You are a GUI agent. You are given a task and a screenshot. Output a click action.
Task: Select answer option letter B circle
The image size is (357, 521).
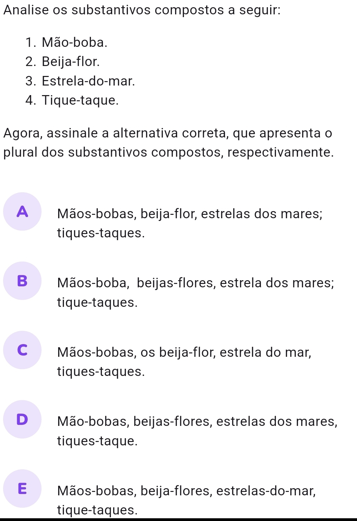22,281
